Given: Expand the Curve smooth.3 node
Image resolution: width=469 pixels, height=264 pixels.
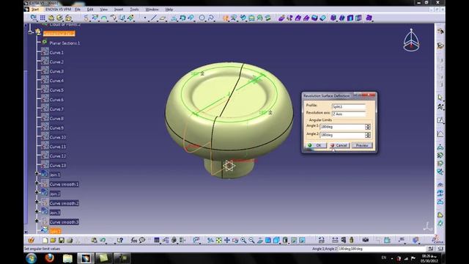Looking at the screenshot, I should (37, 221).
